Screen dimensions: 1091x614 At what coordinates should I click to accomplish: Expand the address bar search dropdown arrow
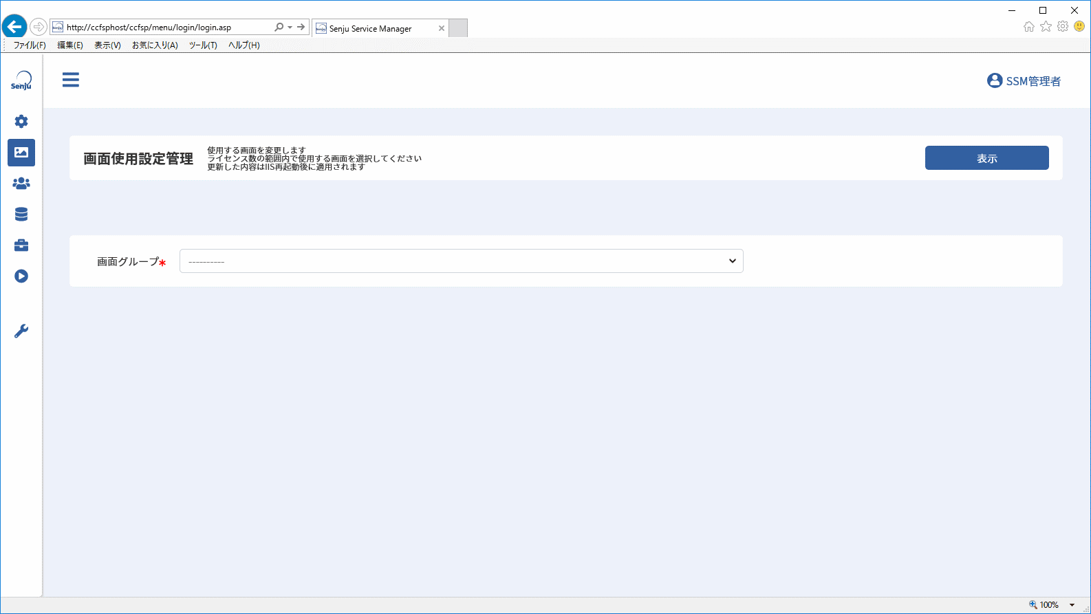pyautogui.click(x=290, y=28)
